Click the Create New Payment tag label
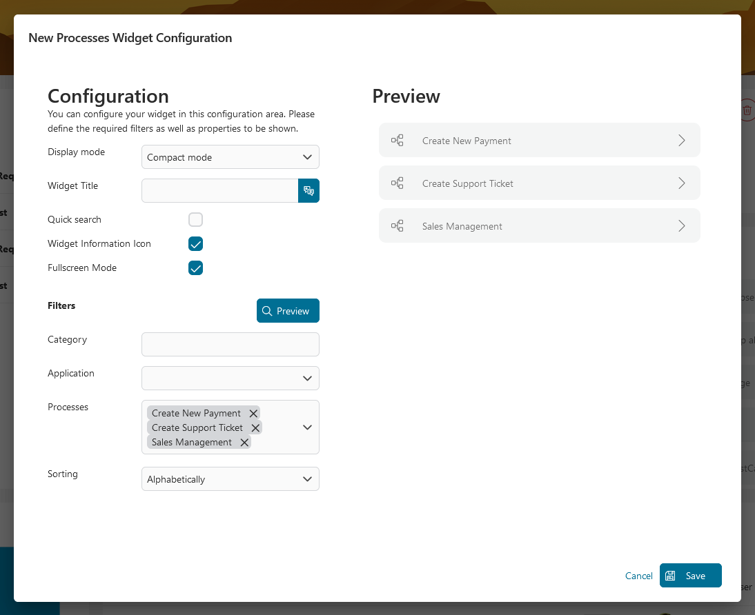 pos(196,414)
